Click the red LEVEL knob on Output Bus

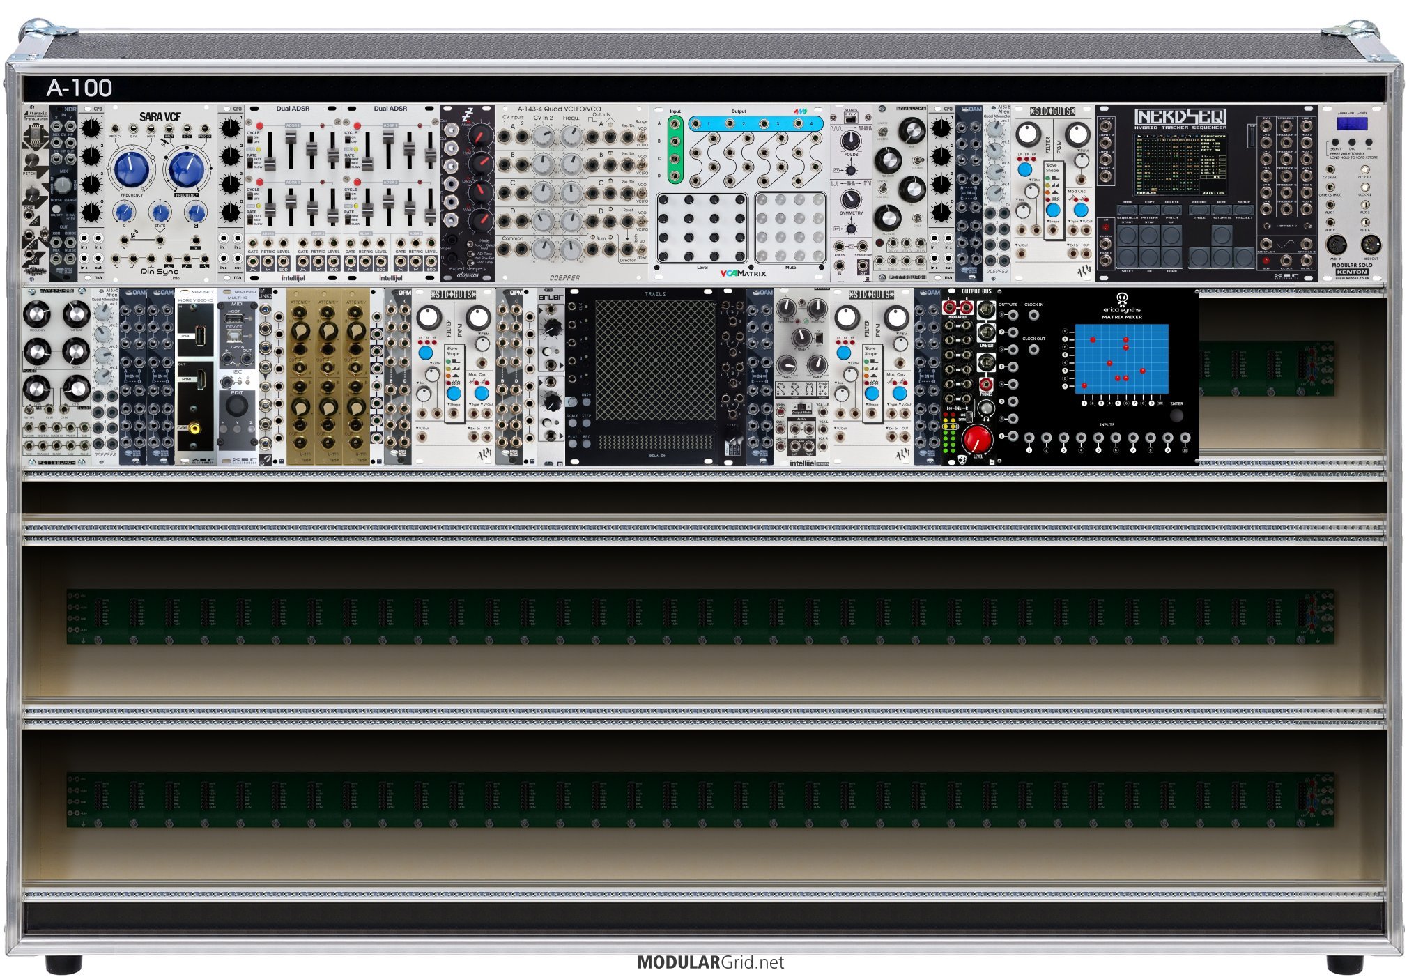pos(977,439)
